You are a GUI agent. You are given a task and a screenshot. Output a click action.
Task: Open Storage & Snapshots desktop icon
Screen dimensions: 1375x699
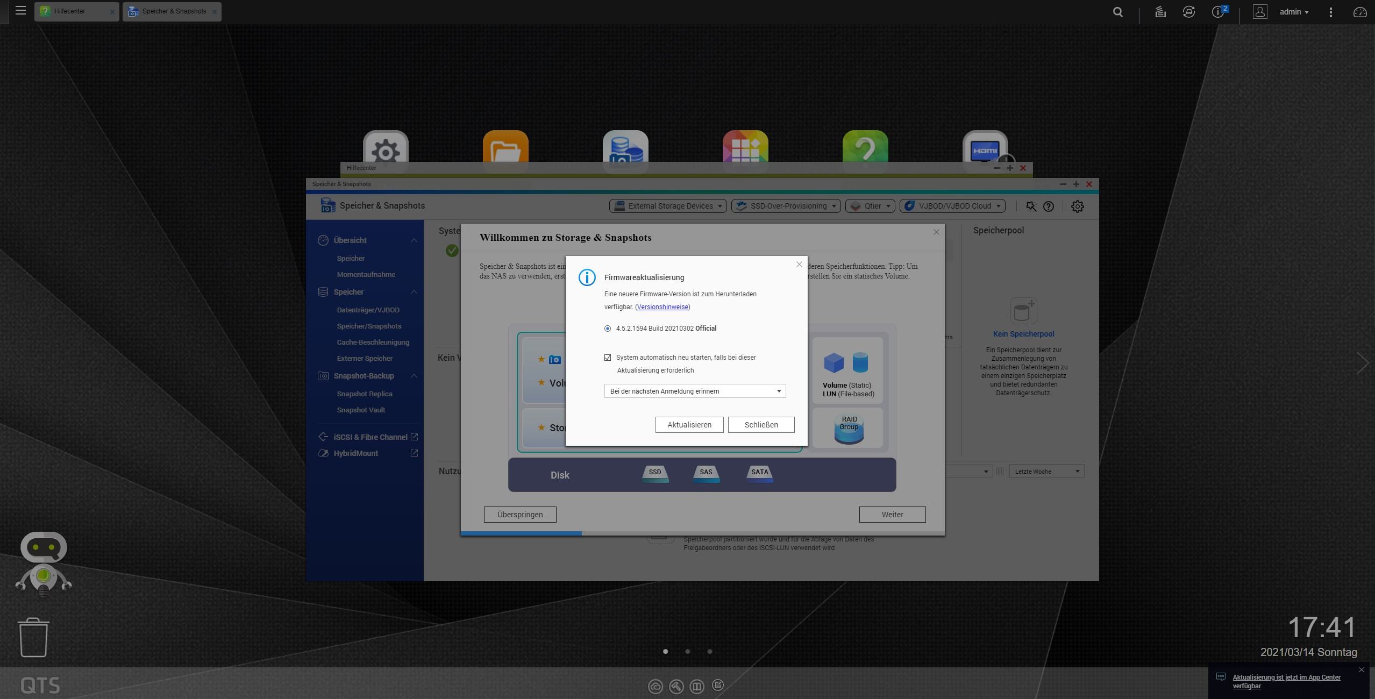[x=625, y=147]
